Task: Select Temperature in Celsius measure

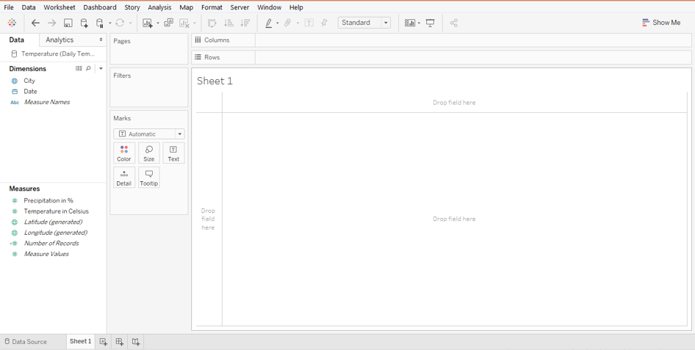Action: [57, 211]
